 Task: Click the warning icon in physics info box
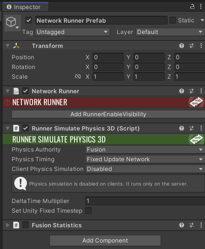point(20,183)
